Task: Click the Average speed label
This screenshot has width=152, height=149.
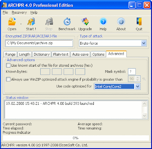Action: [90, 124]
